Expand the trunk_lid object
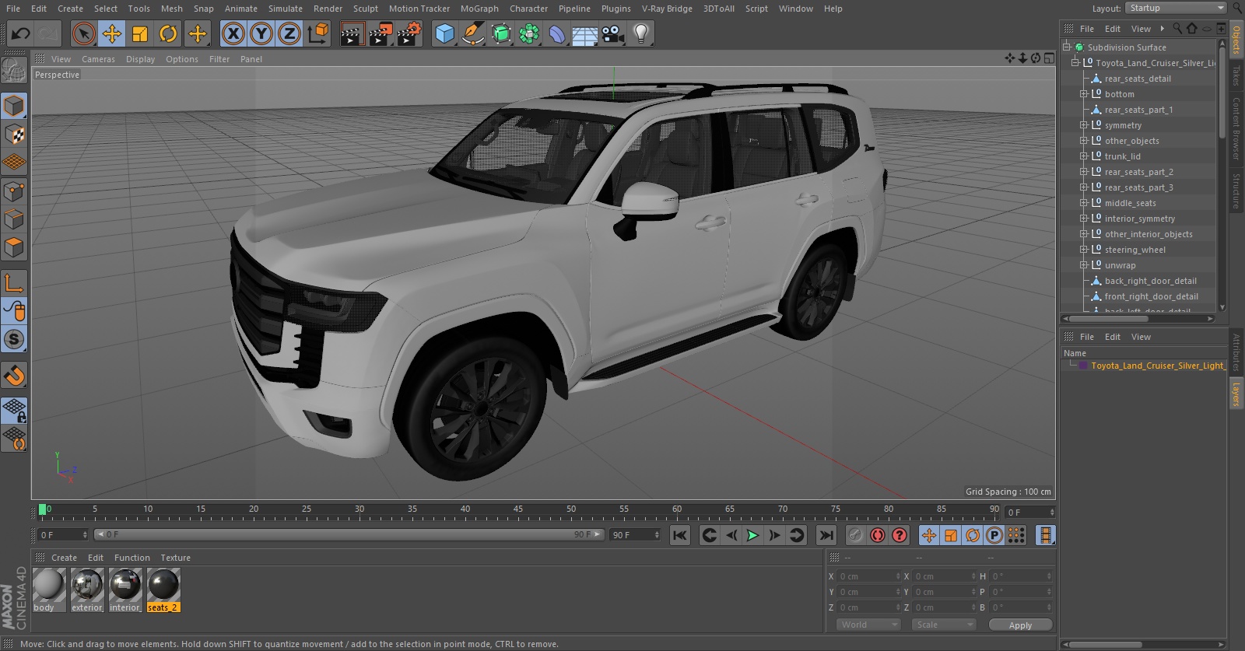The width and height of the screenshot is (1245, 651). point(1083,156)
